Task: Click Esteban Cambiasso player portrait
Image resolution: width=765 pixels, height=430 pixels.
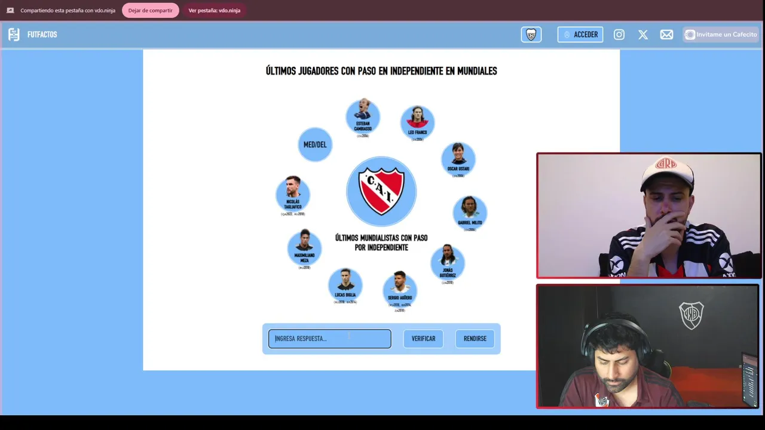Action: point(363,116)
